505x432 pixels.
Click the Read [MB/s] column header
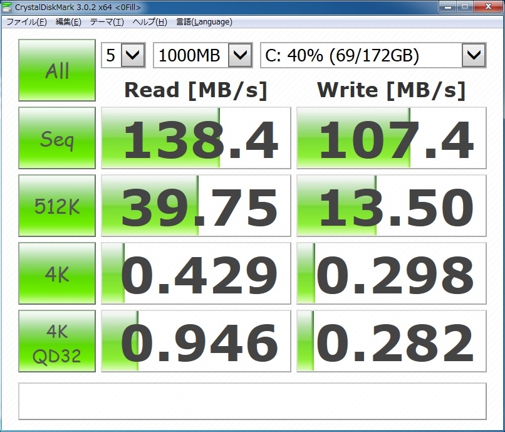(x=196, y=90)
